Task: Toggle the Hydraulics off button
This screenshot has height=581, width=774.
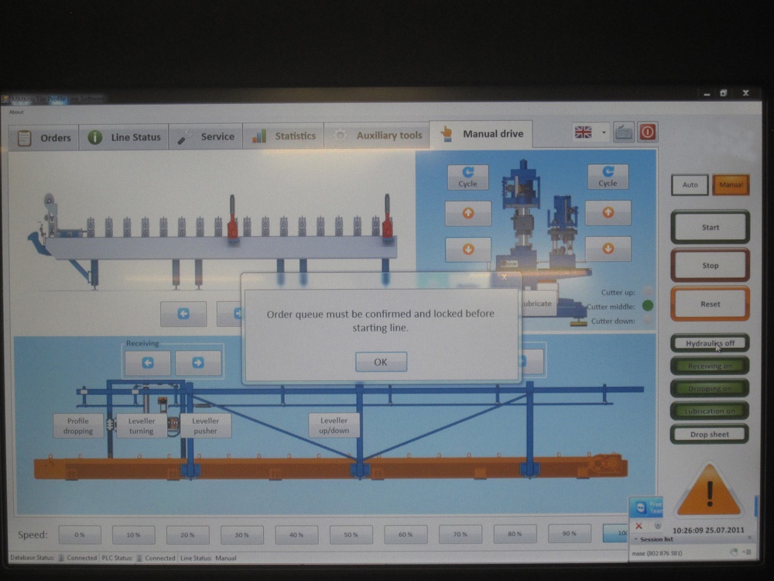Action: [x=710, y=343]
